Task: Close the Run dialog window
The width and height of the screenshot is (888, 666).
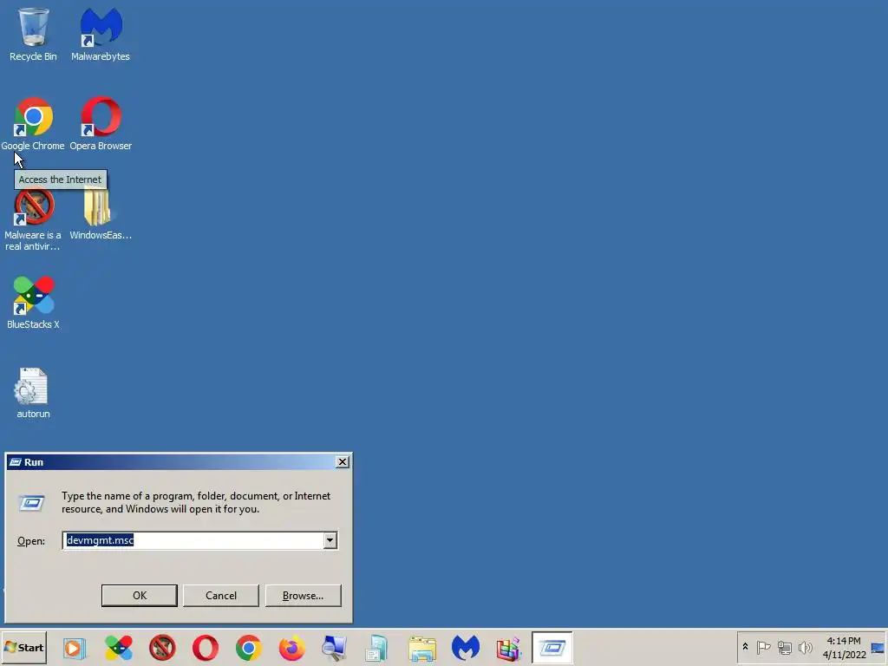Action: pos(342,462)
